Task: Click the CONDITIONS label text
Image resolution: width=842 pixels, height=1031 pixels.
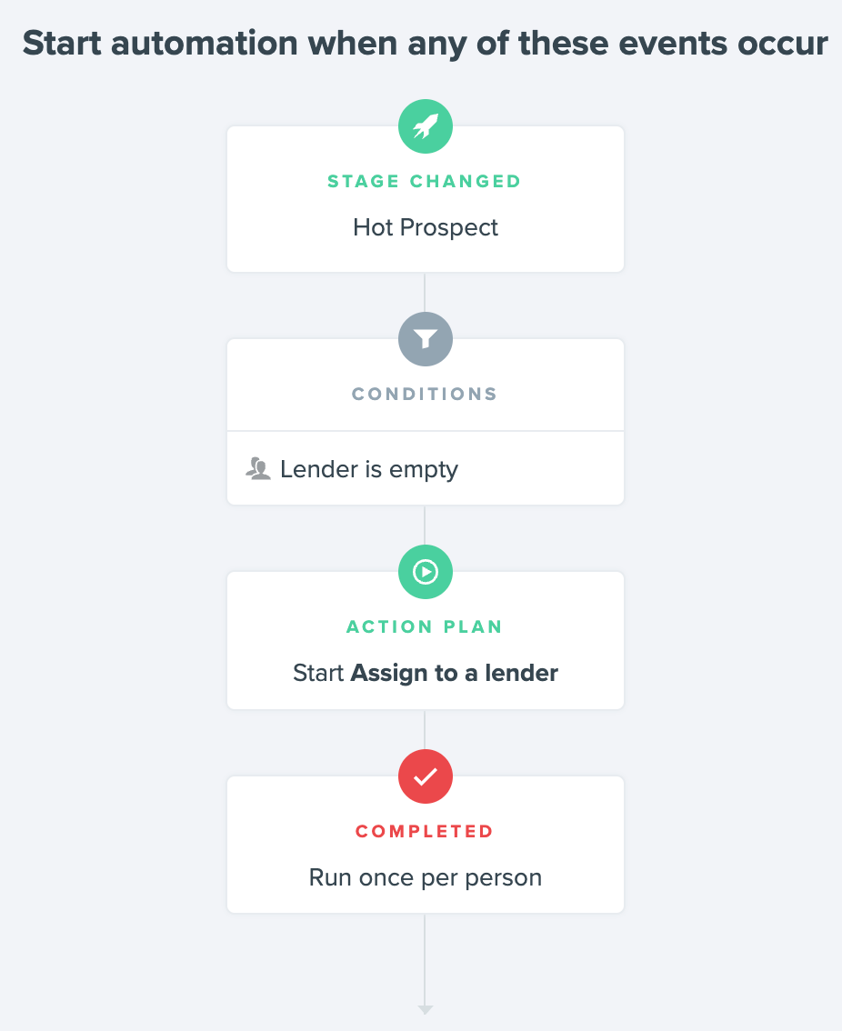Action: [x=425, y=394]
